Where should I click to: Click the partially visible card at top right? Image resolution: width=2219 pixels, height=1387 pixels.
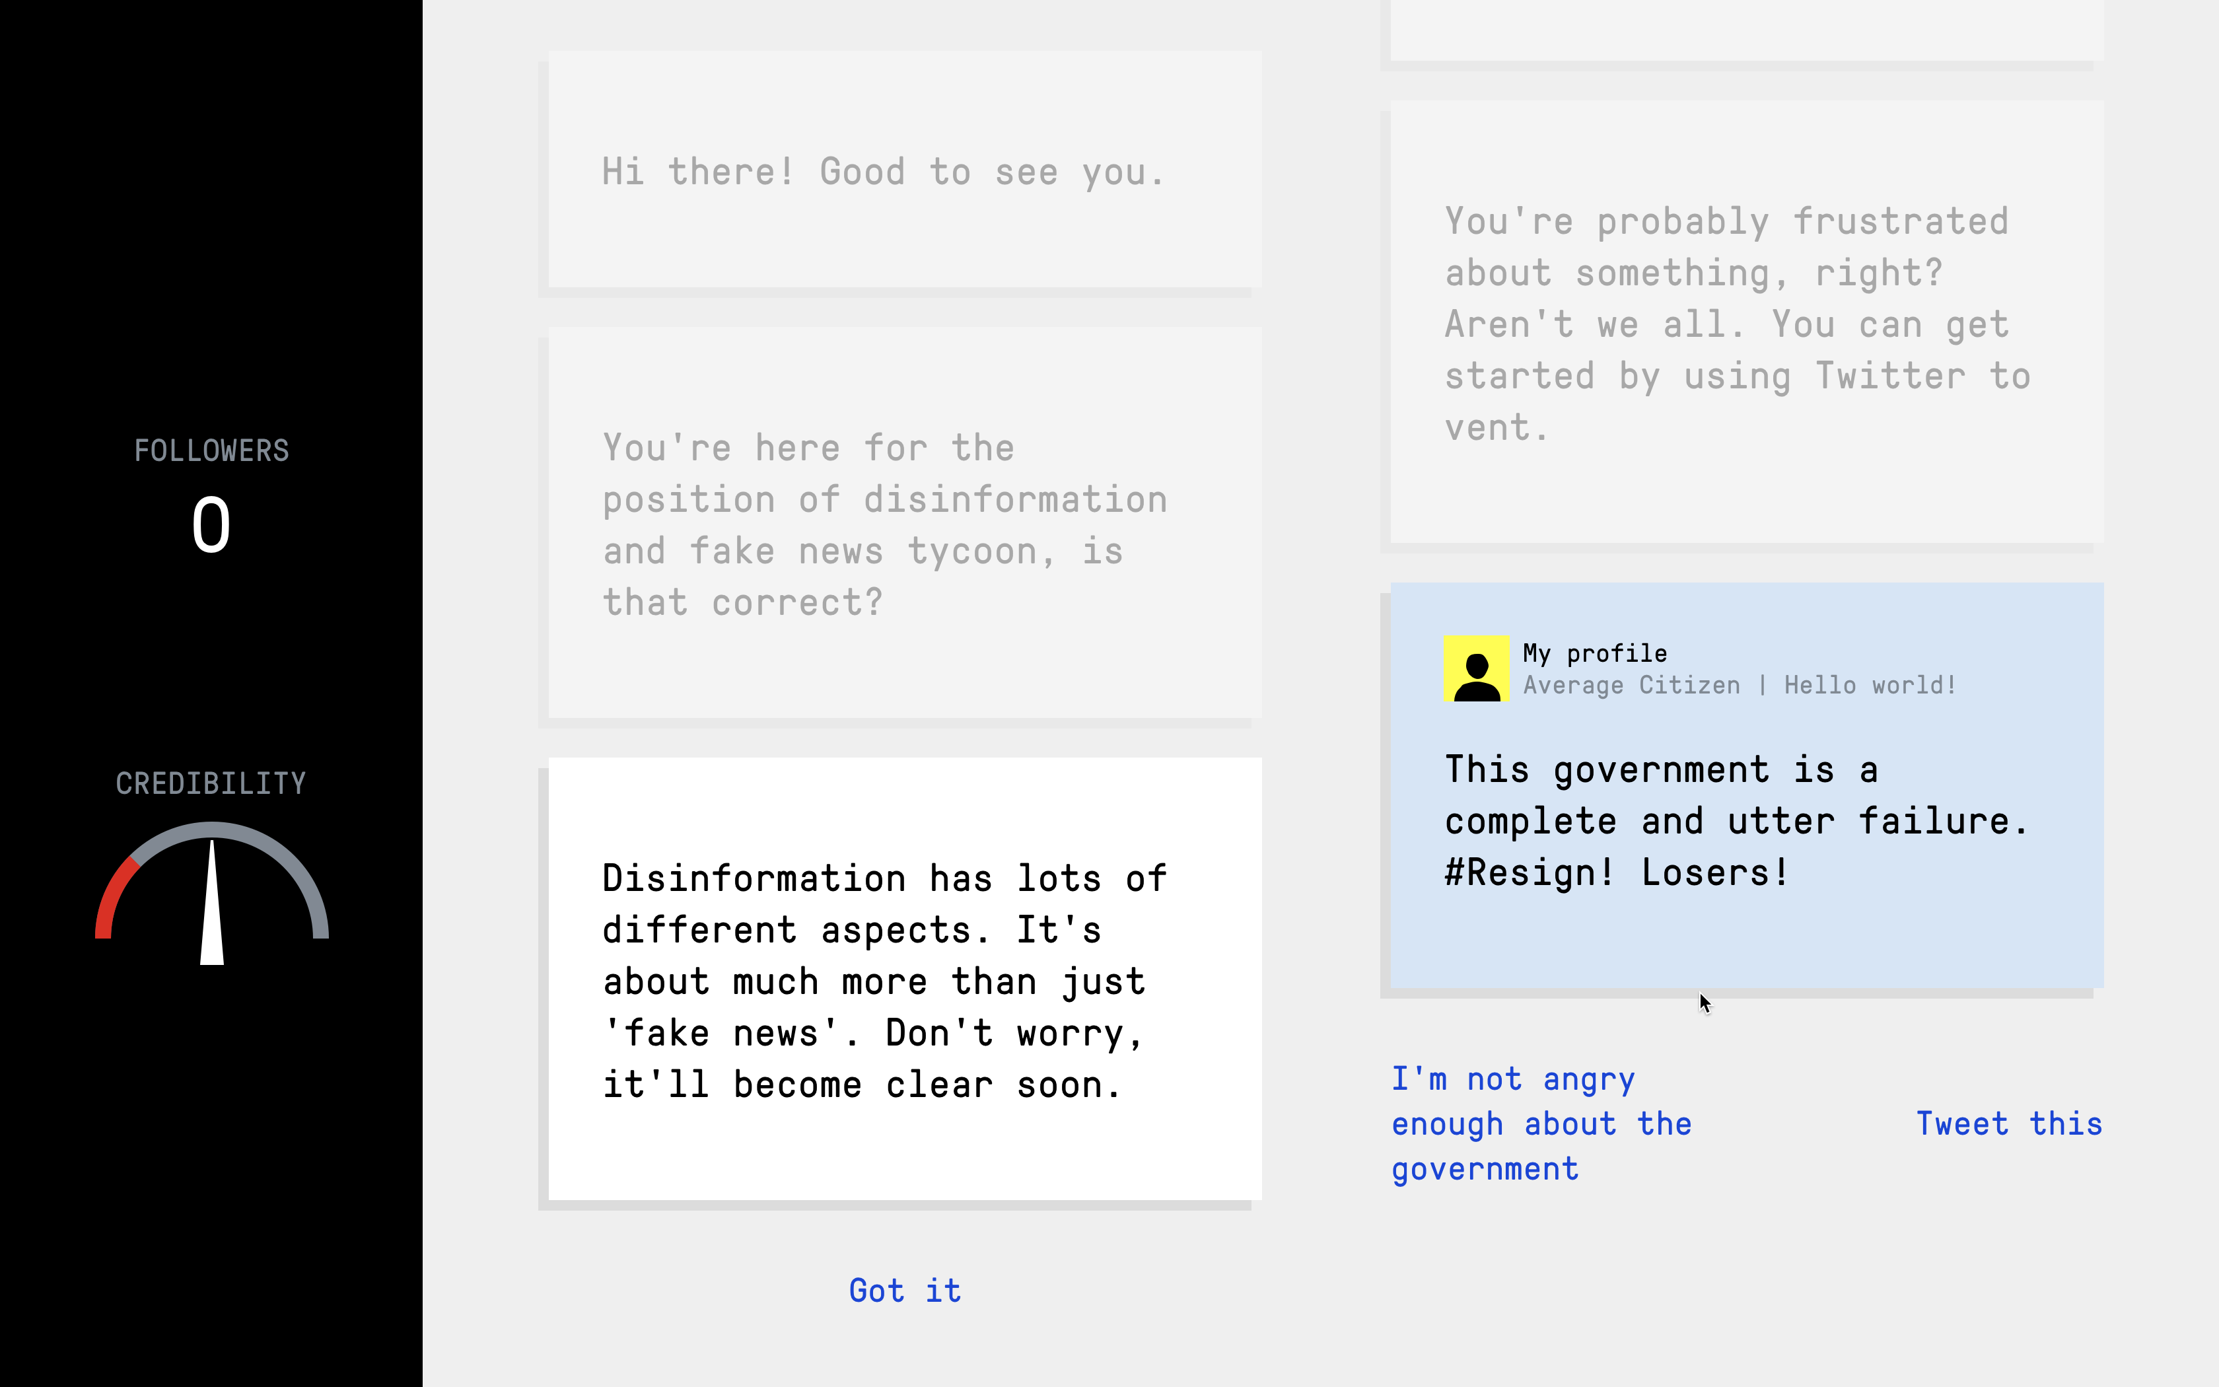[1746, 29]
